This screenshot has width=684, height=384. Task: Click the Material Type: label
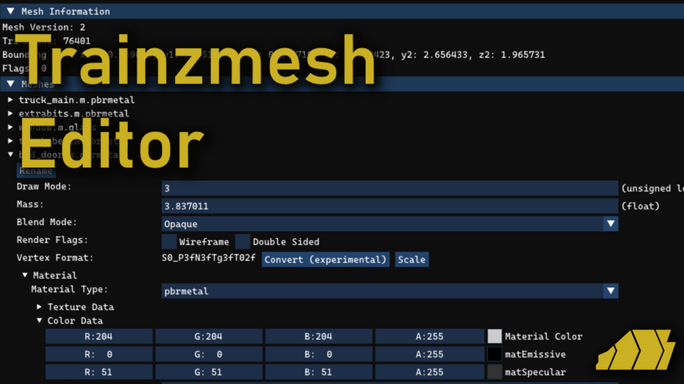[69, 289]
